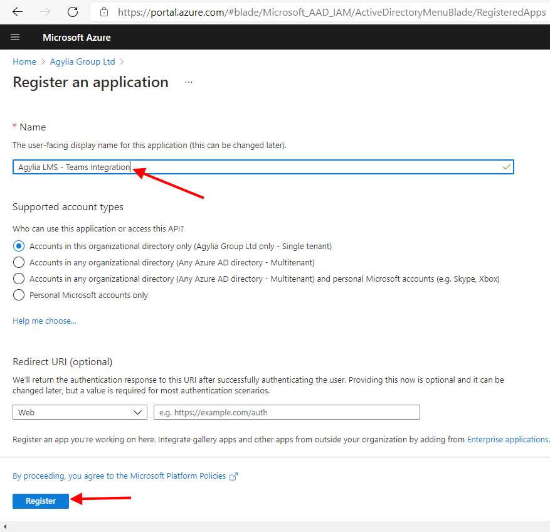Click the 'Register an application' heading
Image resolution: width=550 pixels, height=532 pixels.
[x=90, y=82]
